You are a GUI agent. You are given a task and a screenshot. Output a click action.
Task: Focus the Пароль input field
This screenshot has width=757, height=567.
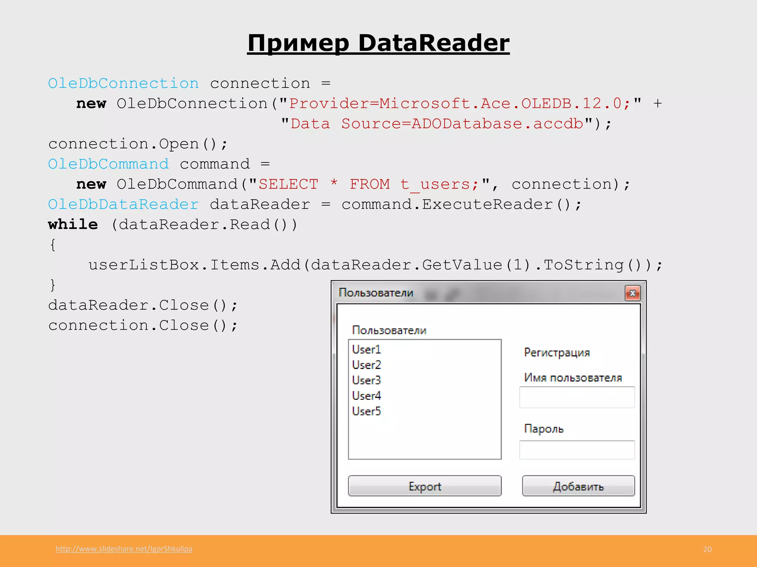coord(577,450)
